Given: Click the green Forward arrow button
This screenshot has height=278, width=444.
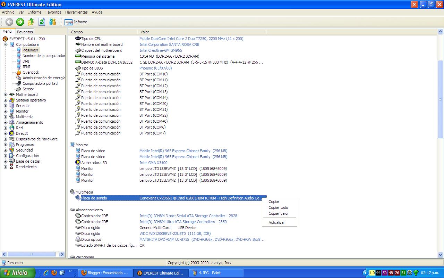Looking at the screenshot, I should point(20,22).
